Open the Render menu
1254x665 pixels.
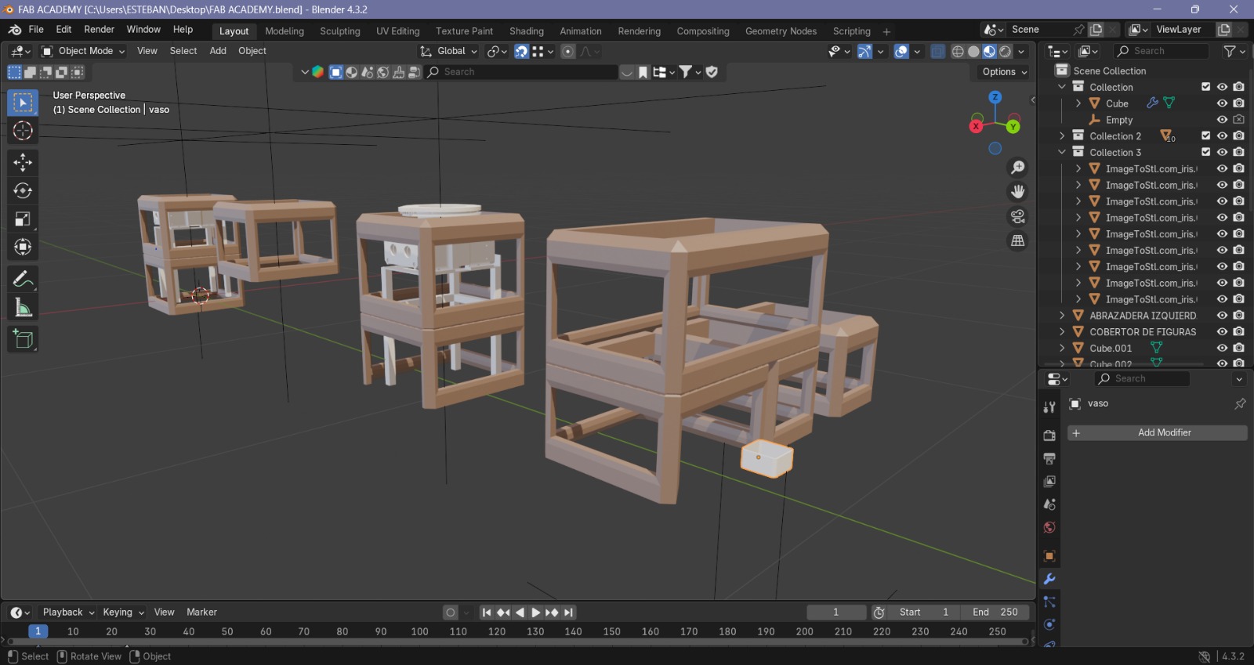click(99, 30)
